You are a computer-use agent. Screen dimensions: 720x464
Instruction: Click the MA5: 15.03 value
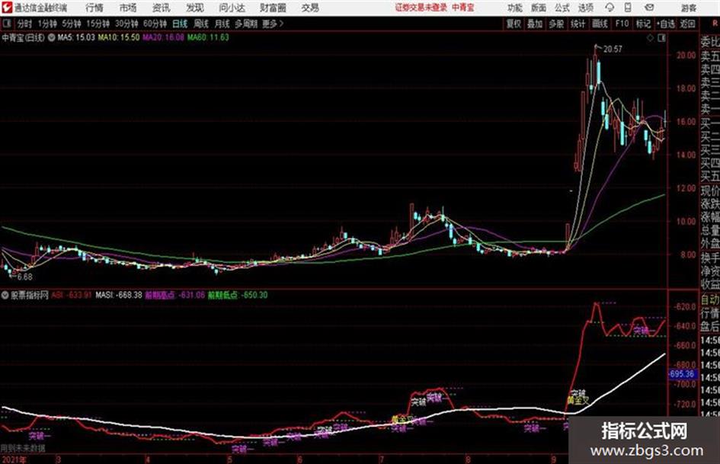pos(75,37)
